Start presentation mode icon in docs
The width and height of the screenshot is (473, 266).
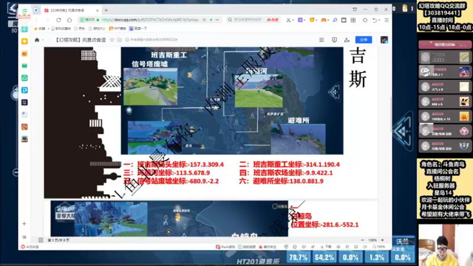click(x=334, y=40)
